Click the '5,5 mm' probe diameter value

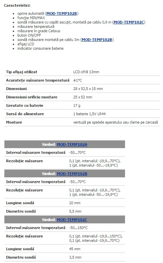[75, 211]
